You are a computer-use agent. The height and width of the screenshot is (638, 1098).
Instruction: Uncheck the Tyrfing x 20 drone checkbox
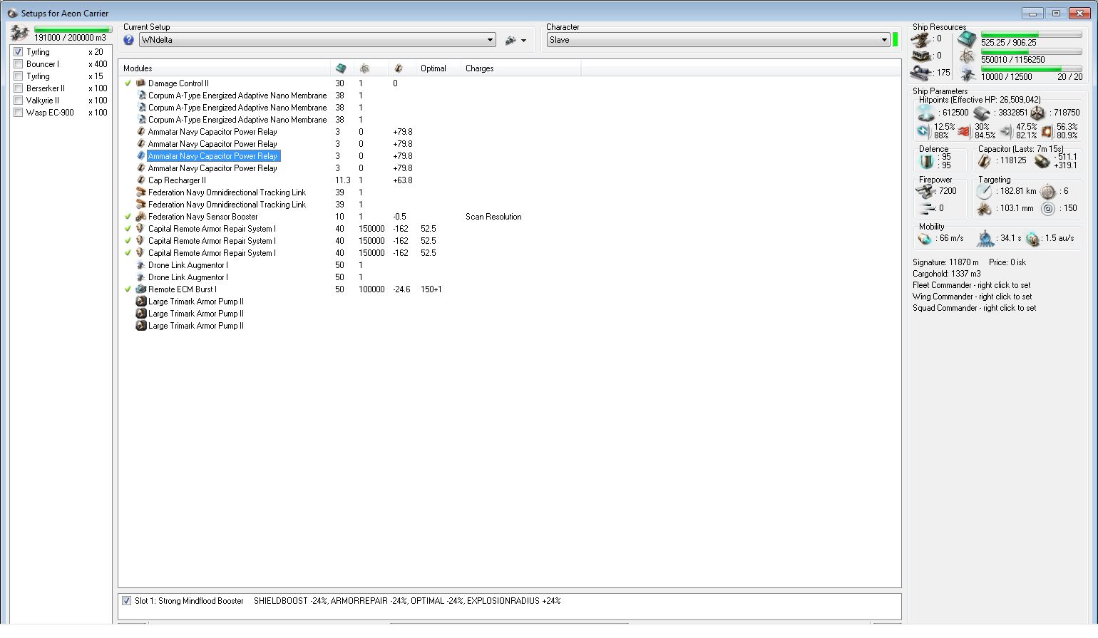point(19,52)
